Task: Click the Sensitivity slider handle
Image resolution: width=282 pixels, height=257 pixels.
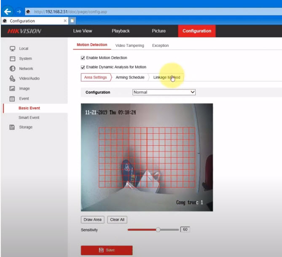Action: click(158, 230)
